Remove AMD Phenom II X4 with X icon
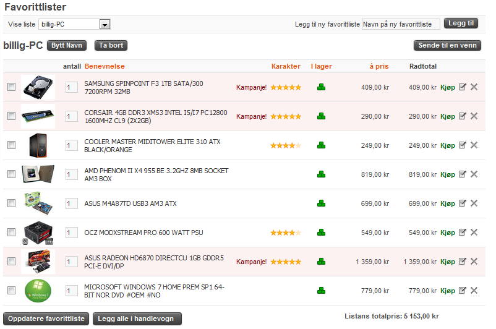The height and width of the screenshot is (329, 496). point(474,174)
